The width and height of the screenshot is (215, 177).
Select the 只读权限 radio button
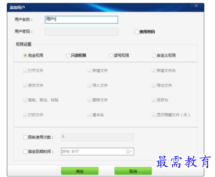[x=68, y=56]
